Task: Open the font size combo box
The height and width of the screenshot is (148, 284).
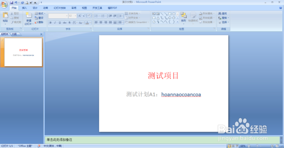Action: (x=73, y=16)
